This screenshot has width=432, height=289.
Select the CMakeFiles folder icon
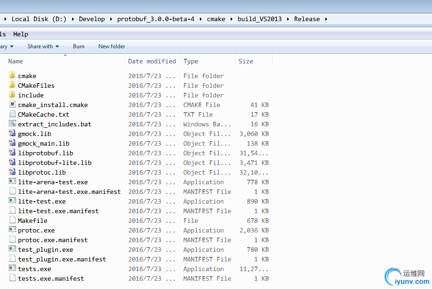click(x=12, y=85)
